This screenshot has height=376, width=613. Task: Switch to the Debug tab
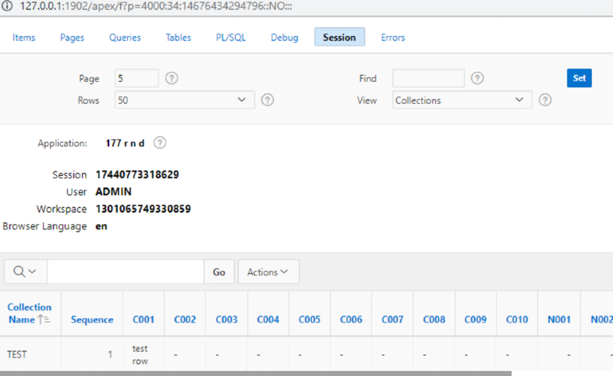pos(284,38)
